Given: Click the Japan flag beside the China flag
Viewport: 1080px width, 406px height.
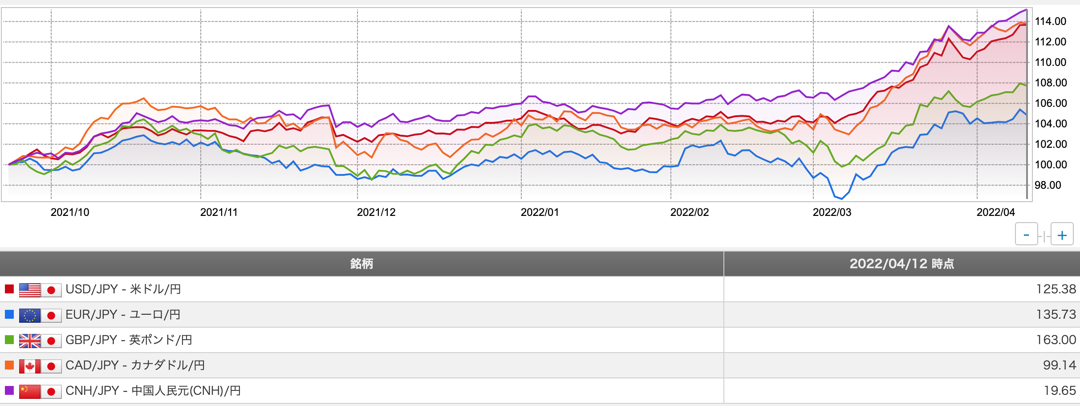Looking at the screenshot, I should [51, 391].
